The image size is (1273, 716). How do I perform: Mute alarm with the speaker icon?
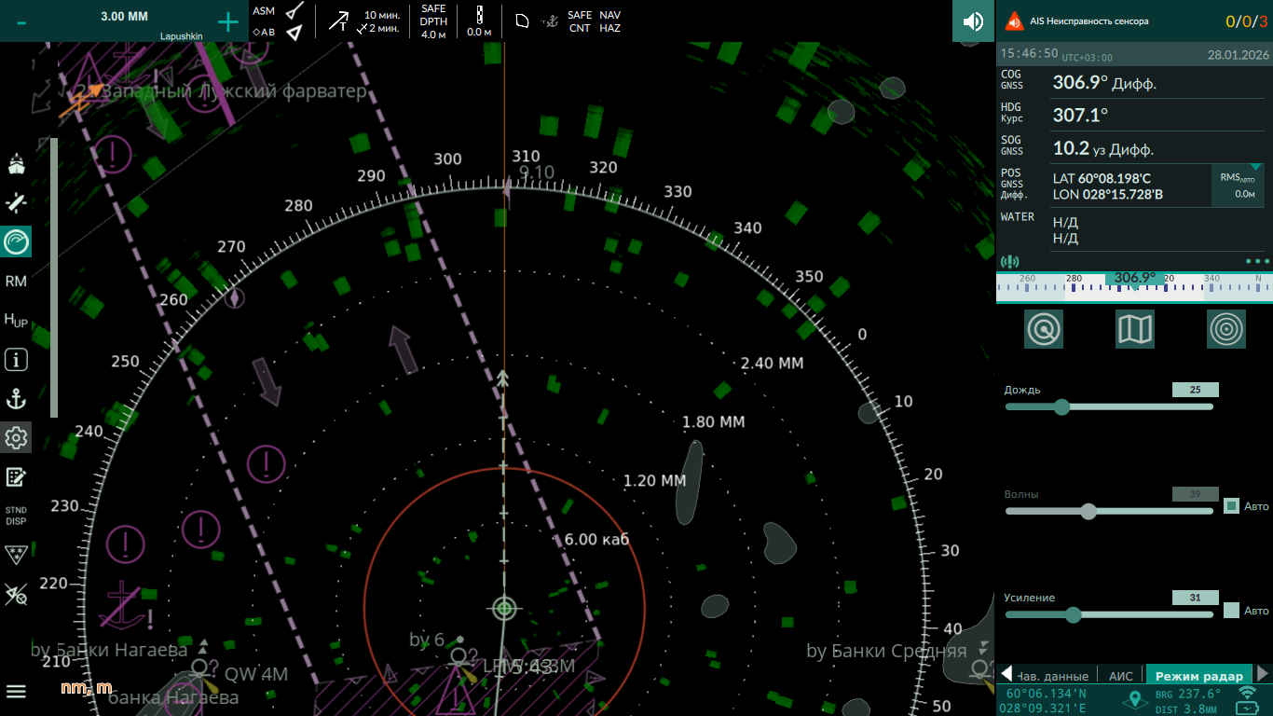pyautogui.click(x=973, y=21)
